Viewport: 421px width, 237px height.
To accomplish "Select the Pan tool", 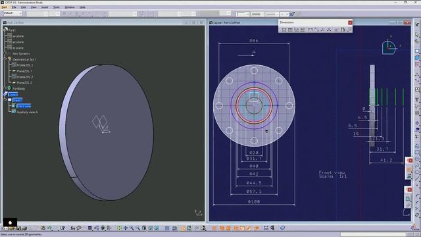I will [x=126, y=228].
